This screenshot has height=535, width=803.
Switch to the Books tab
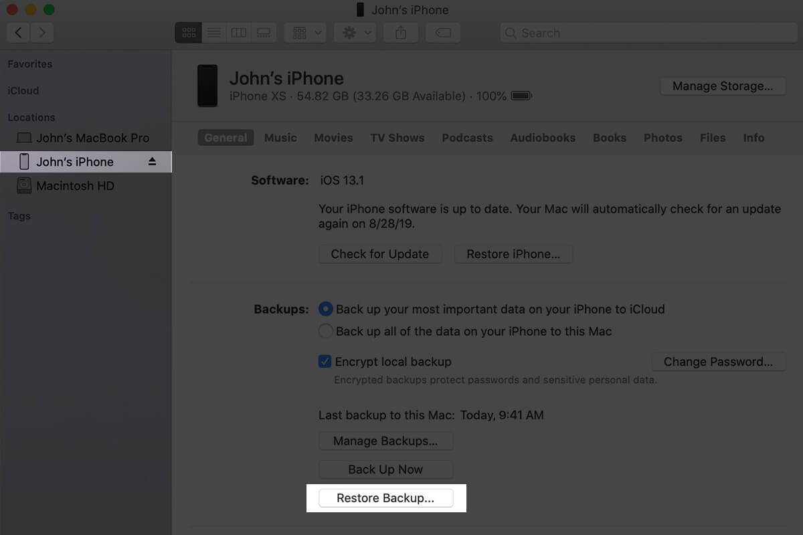point(610,138)
